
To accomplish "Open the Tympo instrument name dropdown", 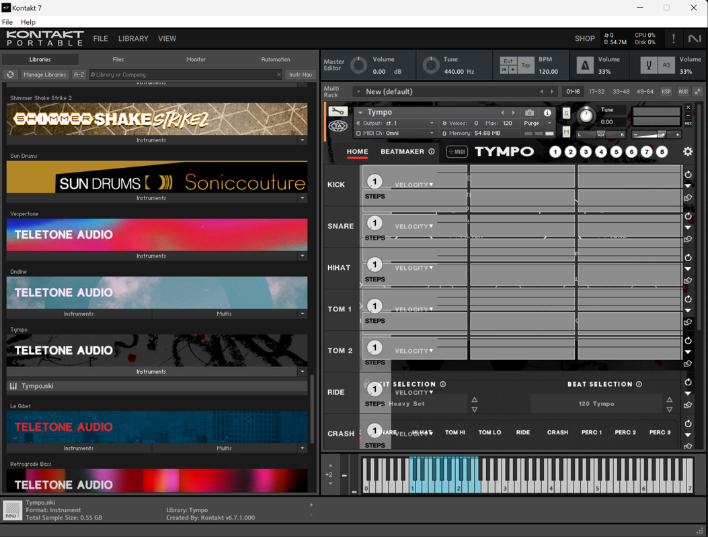I will coord(361,112).
